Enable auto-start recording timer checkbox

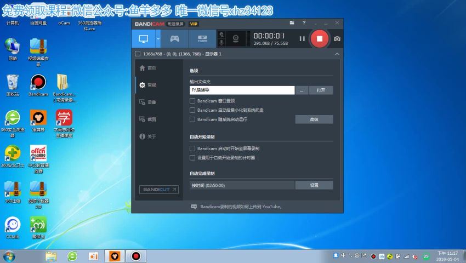[192, 158]
